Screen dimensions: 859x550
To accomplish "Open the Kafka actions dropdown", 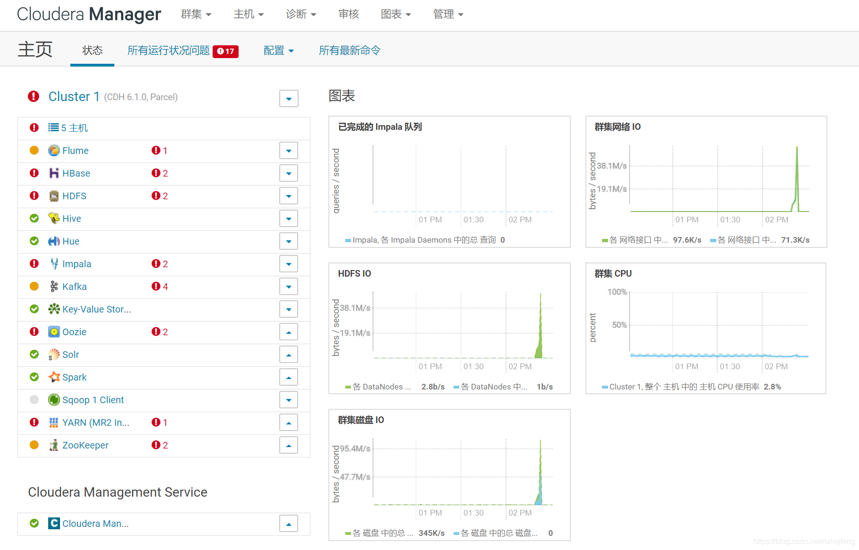I will 289,287.
